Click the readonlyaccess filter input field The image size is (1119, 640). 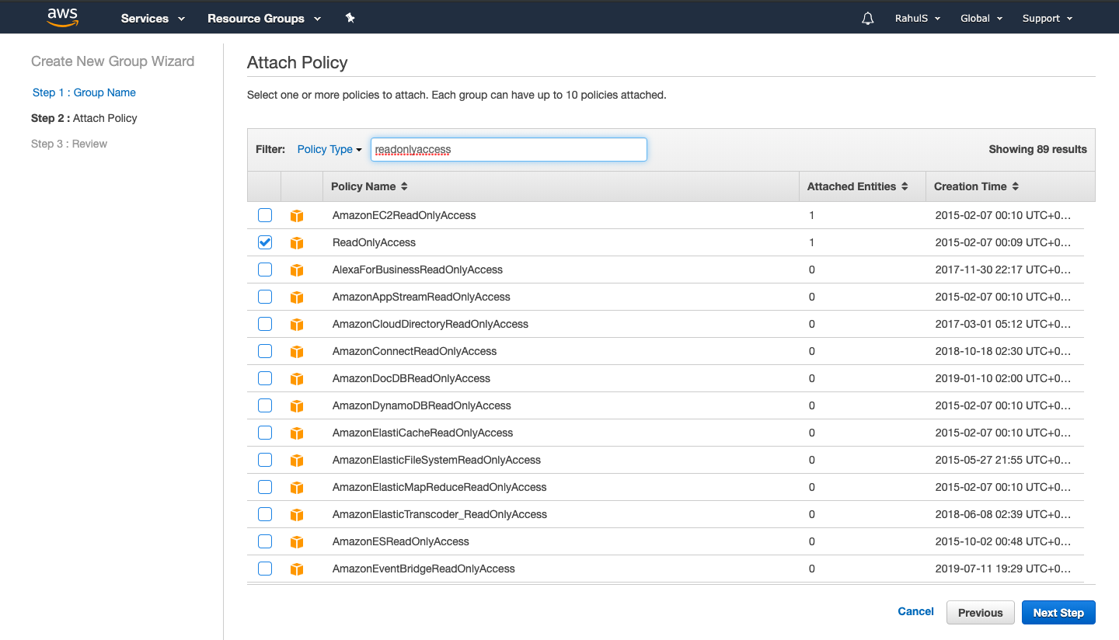coord(508,149)
